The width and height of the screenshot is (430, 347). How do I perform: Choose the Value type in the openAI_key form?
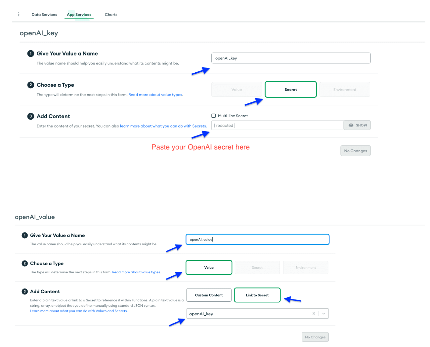tap(236, 90)
